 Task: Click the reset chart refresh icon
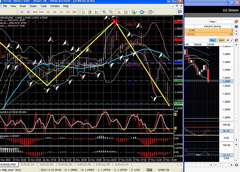click(236, 165)
